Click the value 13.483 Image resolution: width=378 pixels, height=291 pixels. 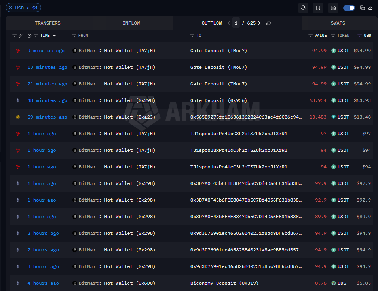click(x=318, y=117)
